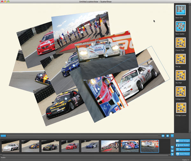Viewport: 191px width, 161px height.
Task: Rewind slideshow to the beginning
Action: 163,136
